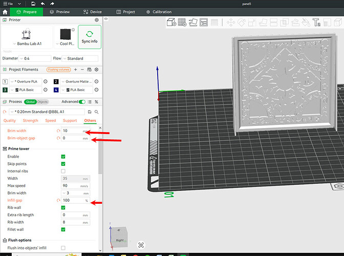Click the Add plate grid icon
The width and height of the screenshot is (344, 256).
182,22
